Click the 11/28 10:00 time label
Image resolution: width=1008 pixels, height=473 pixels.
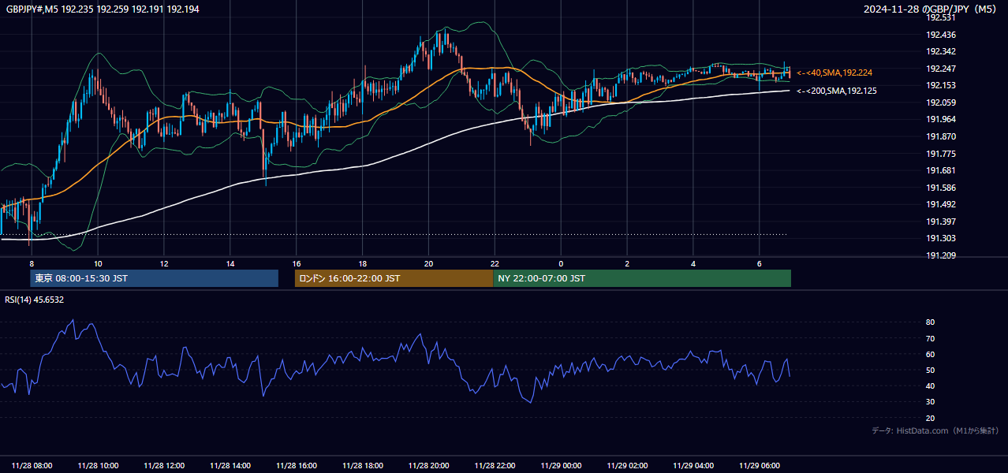(x=99, y=466)
